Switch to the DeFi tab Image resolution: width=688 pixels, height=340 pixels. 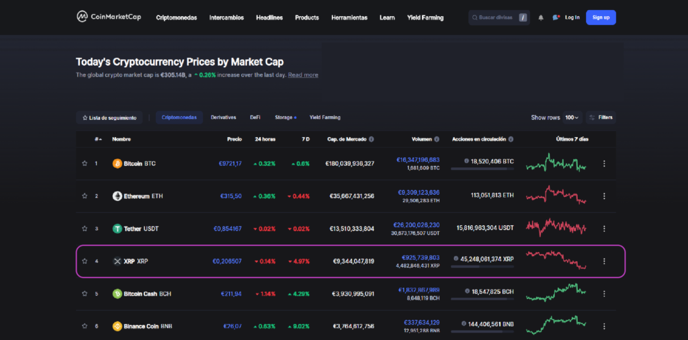[255, 118]
